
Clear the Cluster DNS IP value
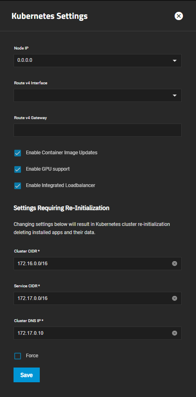174,333
